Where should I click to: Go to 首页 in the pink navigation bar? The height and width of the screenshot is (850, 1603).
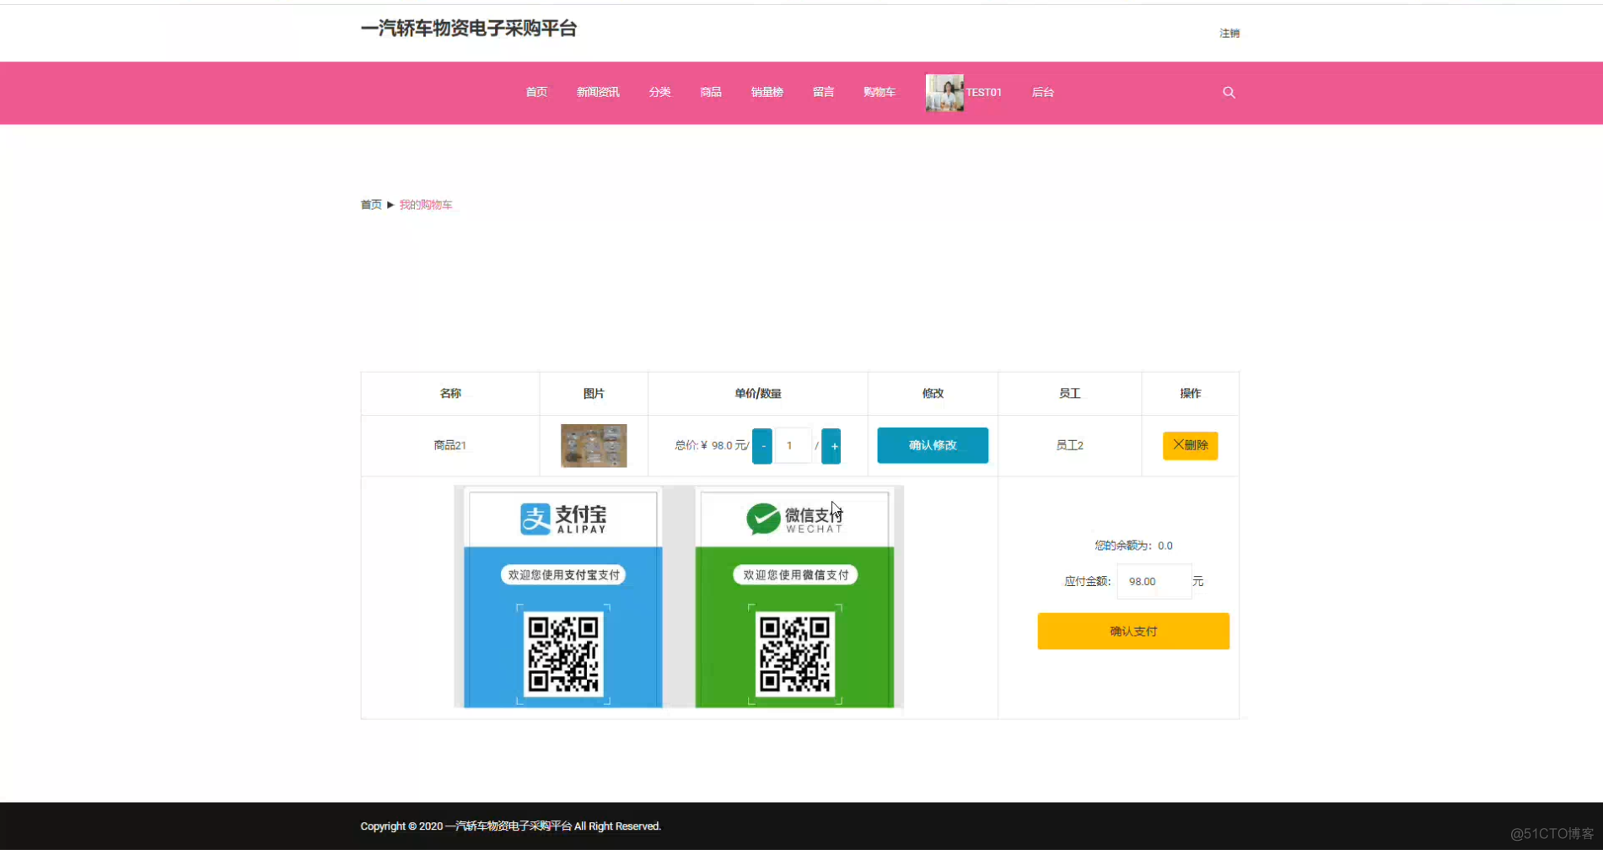[536, 92]
